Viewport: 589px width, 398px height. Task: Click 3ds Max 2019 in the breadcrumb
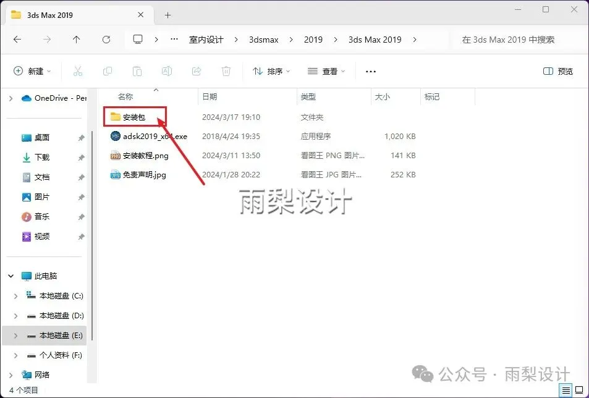click(375, 40)
